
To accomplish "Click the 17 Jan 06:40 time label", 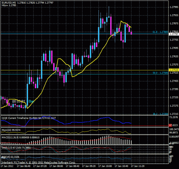I will click(x=23, y=166).
